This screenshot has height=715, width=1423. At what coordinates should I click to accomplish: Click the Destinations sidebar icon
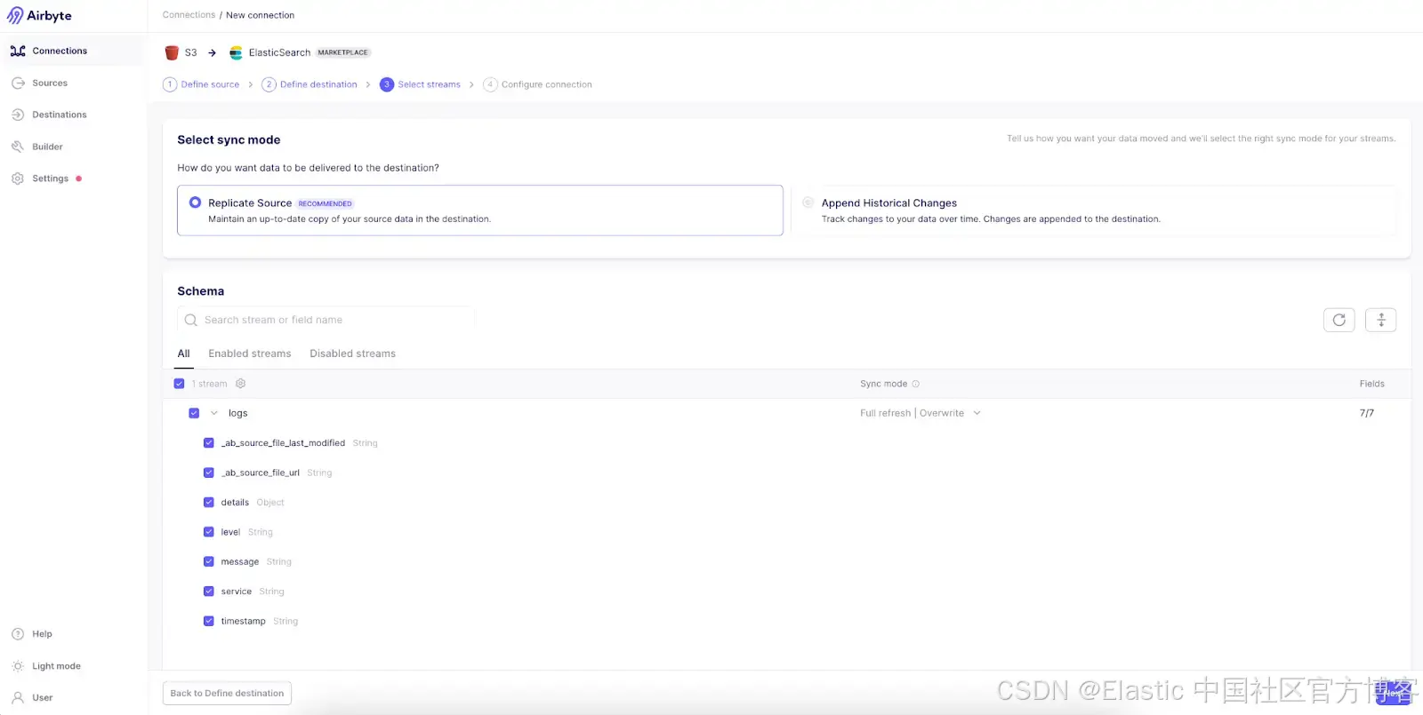pos(18,115)
